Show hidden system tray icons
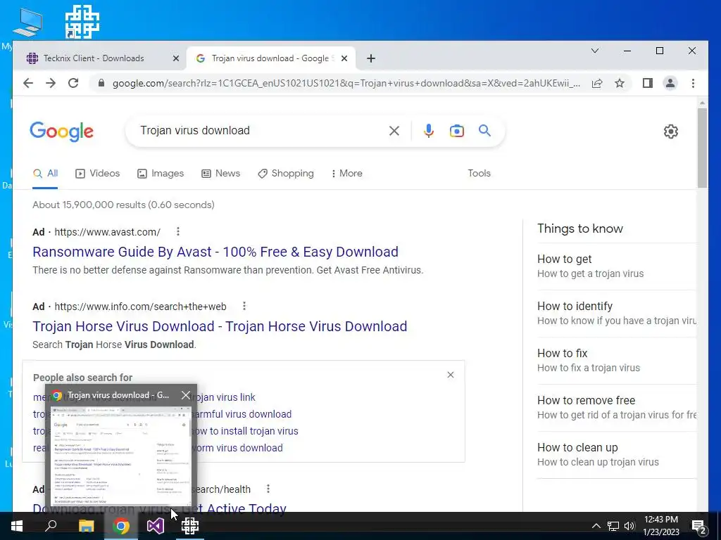The image size is (721, 540). click(596, 526)
